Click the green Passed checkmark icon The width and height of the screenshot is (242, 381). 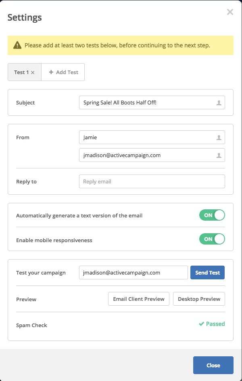(x=201, y=324)
